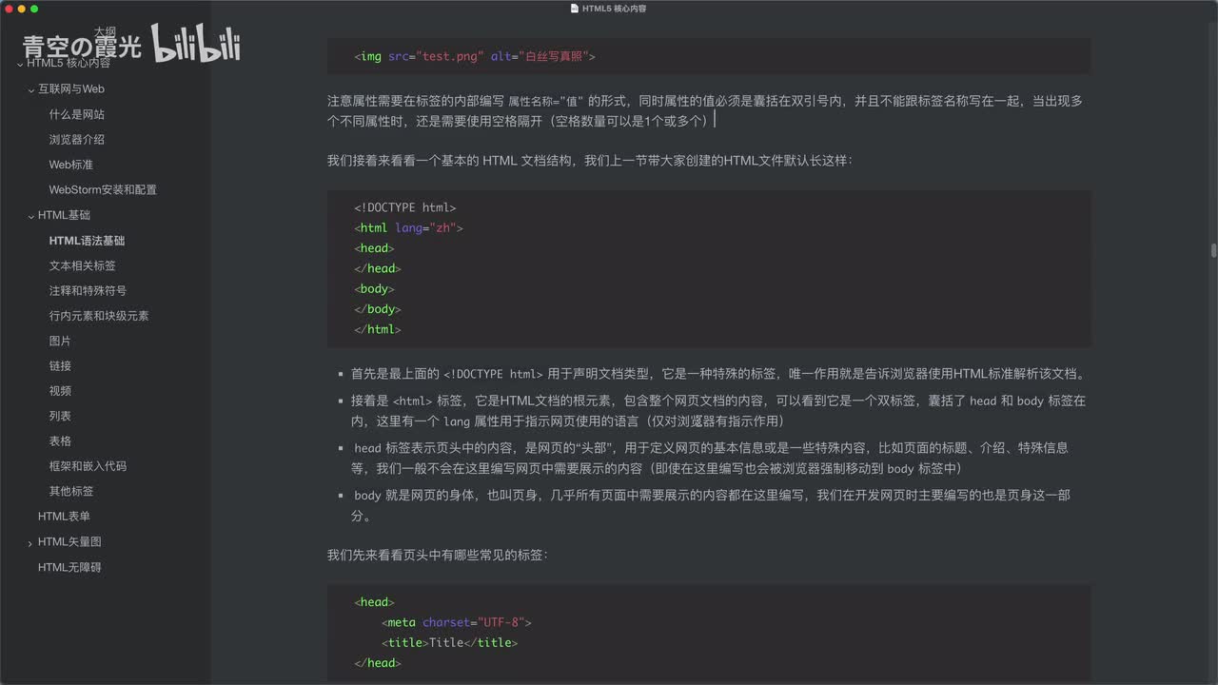
Task: Click the sentence 我们先来看看页头中有哪些常见的标签
Action: click(438, 554)
